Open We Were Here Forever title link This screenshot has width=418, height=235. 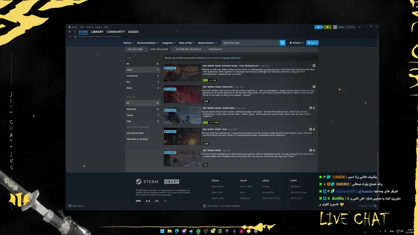click(x=217, y=87)
